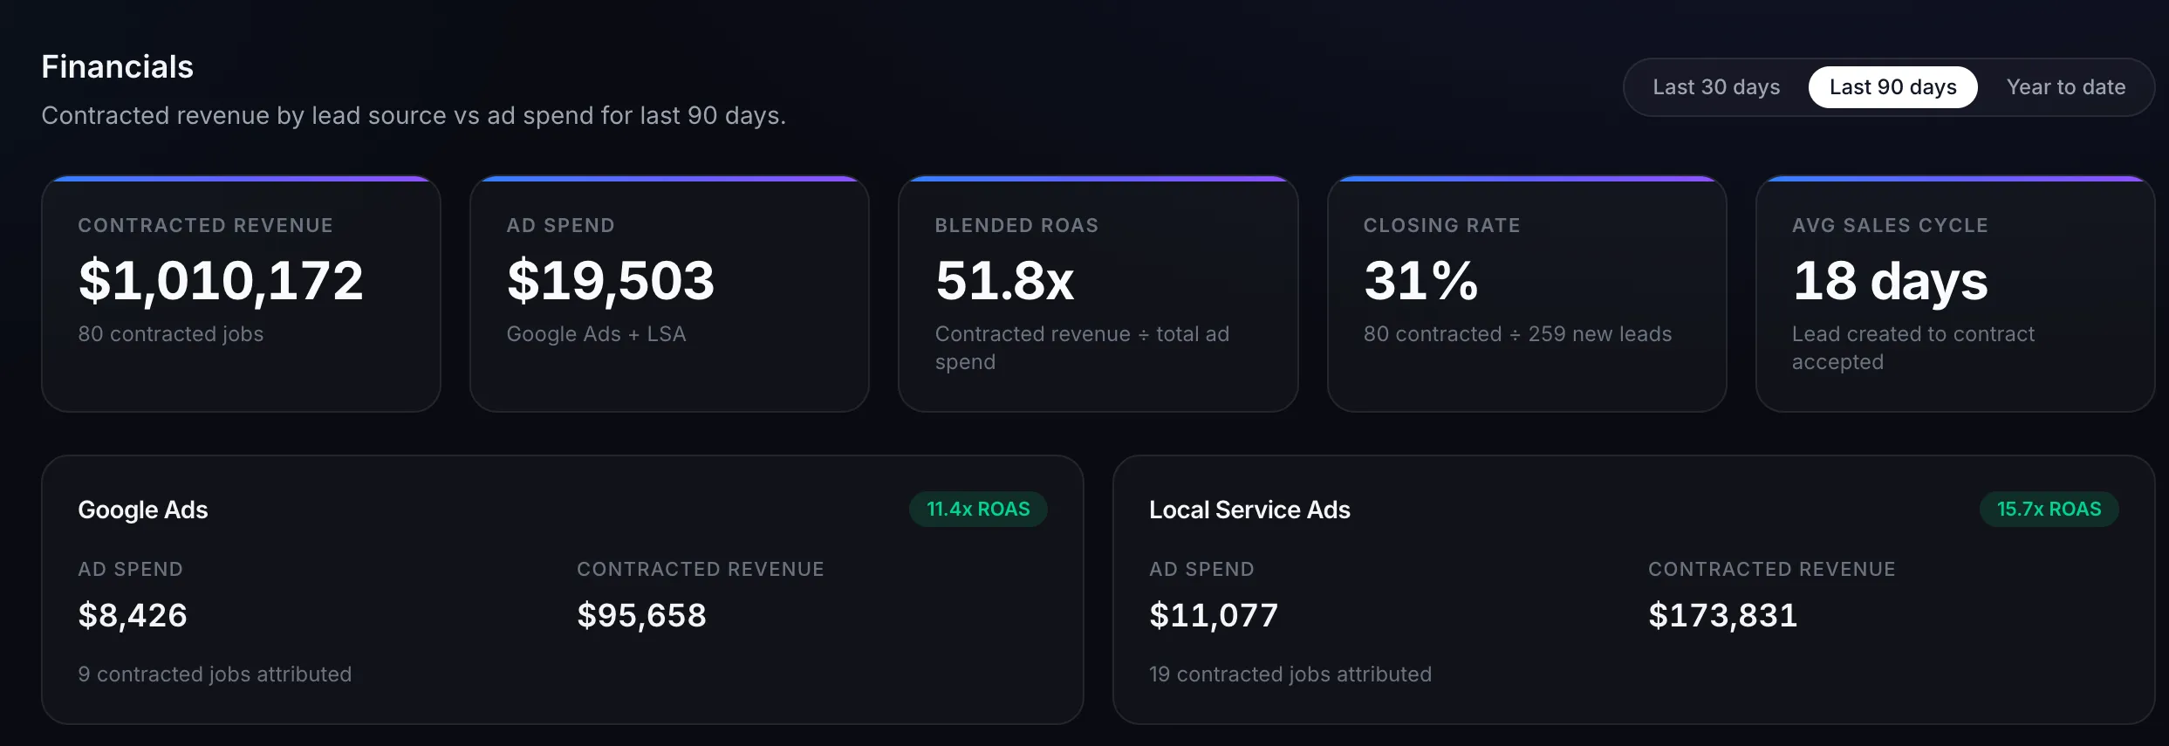
Task: Choose the Year to date range
Action: 2065,87
